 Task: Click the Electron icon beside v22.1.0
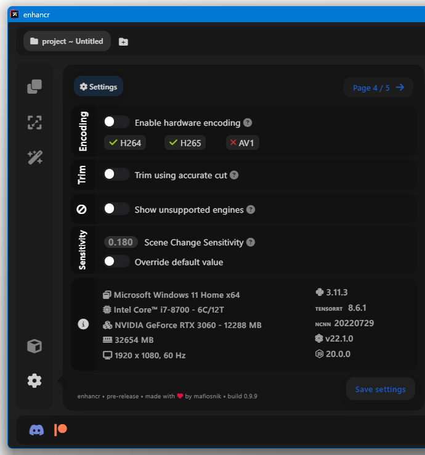pyautogui.click(x=319, y=338)
